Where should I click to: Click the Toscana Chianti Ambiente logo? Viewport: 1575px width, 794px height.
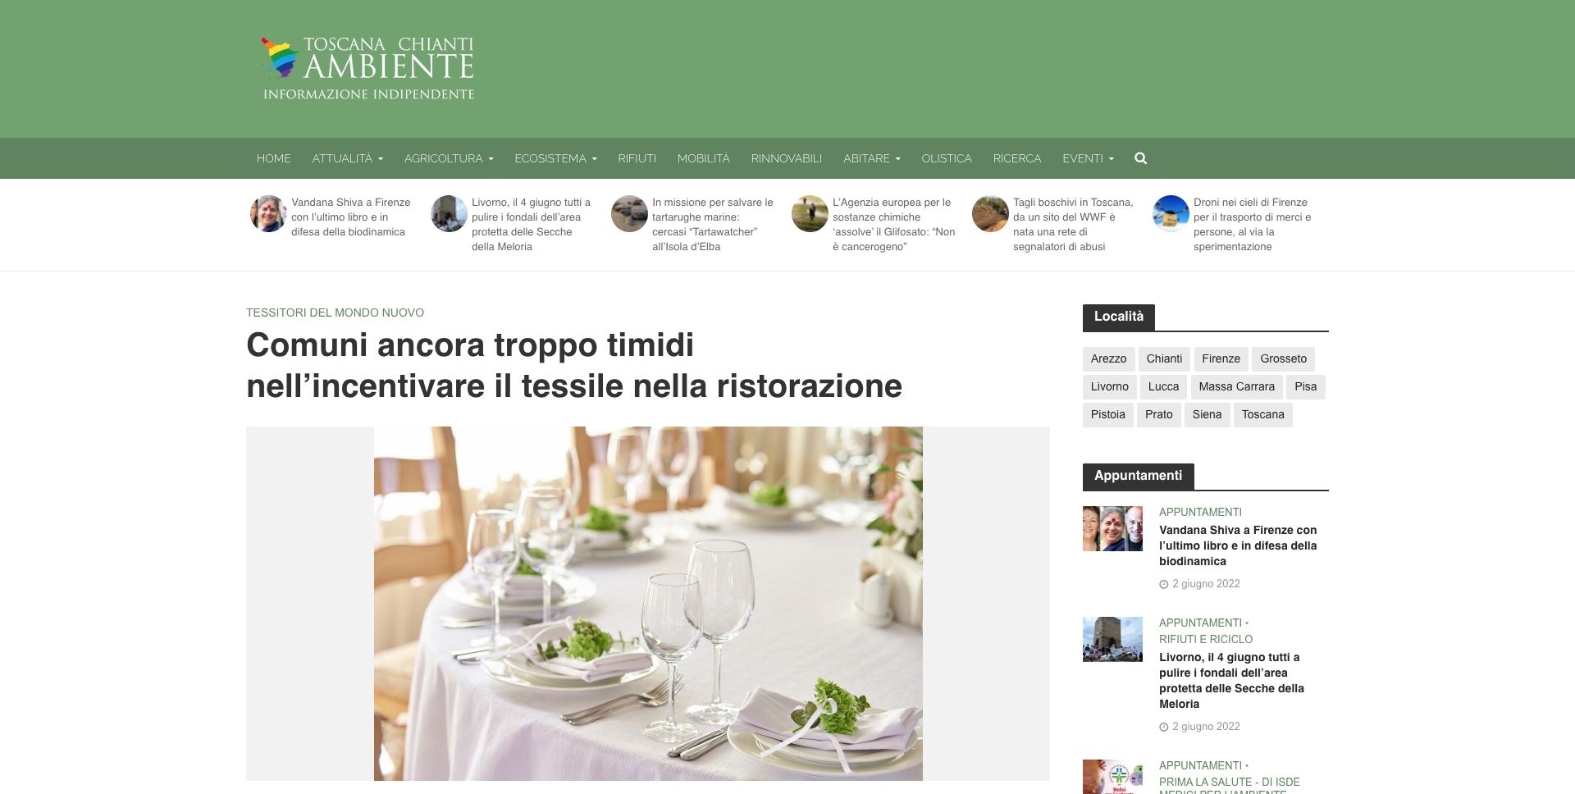[x=367, y=69]
